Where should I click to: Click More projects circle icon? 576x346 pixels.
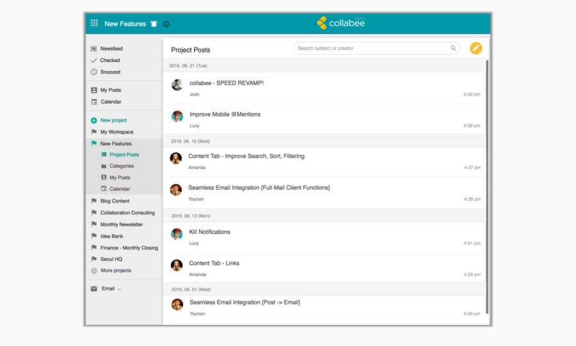click(94, 271)
